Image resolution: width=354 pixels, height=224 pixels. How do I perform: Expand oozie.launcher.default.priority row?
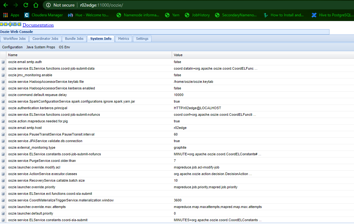[3, 214]
